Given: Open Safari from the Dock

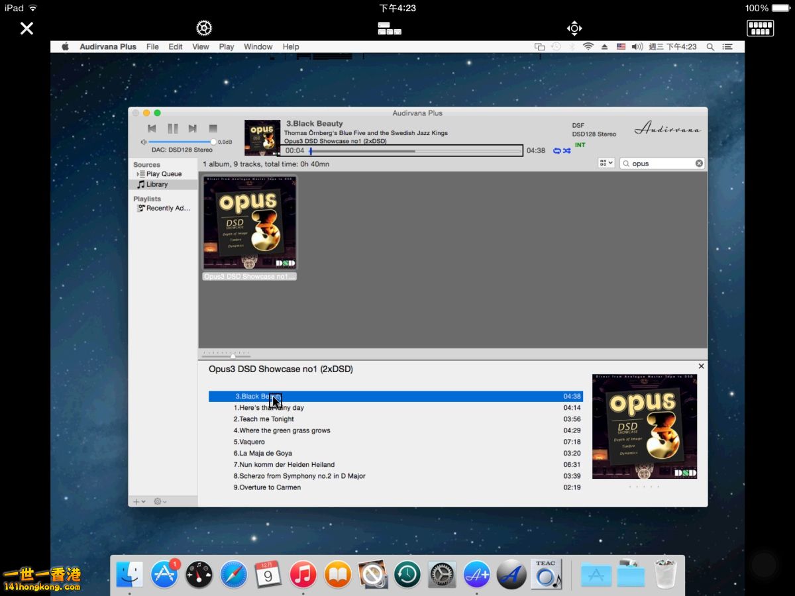Looking at the screenshot, I should coord(234,574).
